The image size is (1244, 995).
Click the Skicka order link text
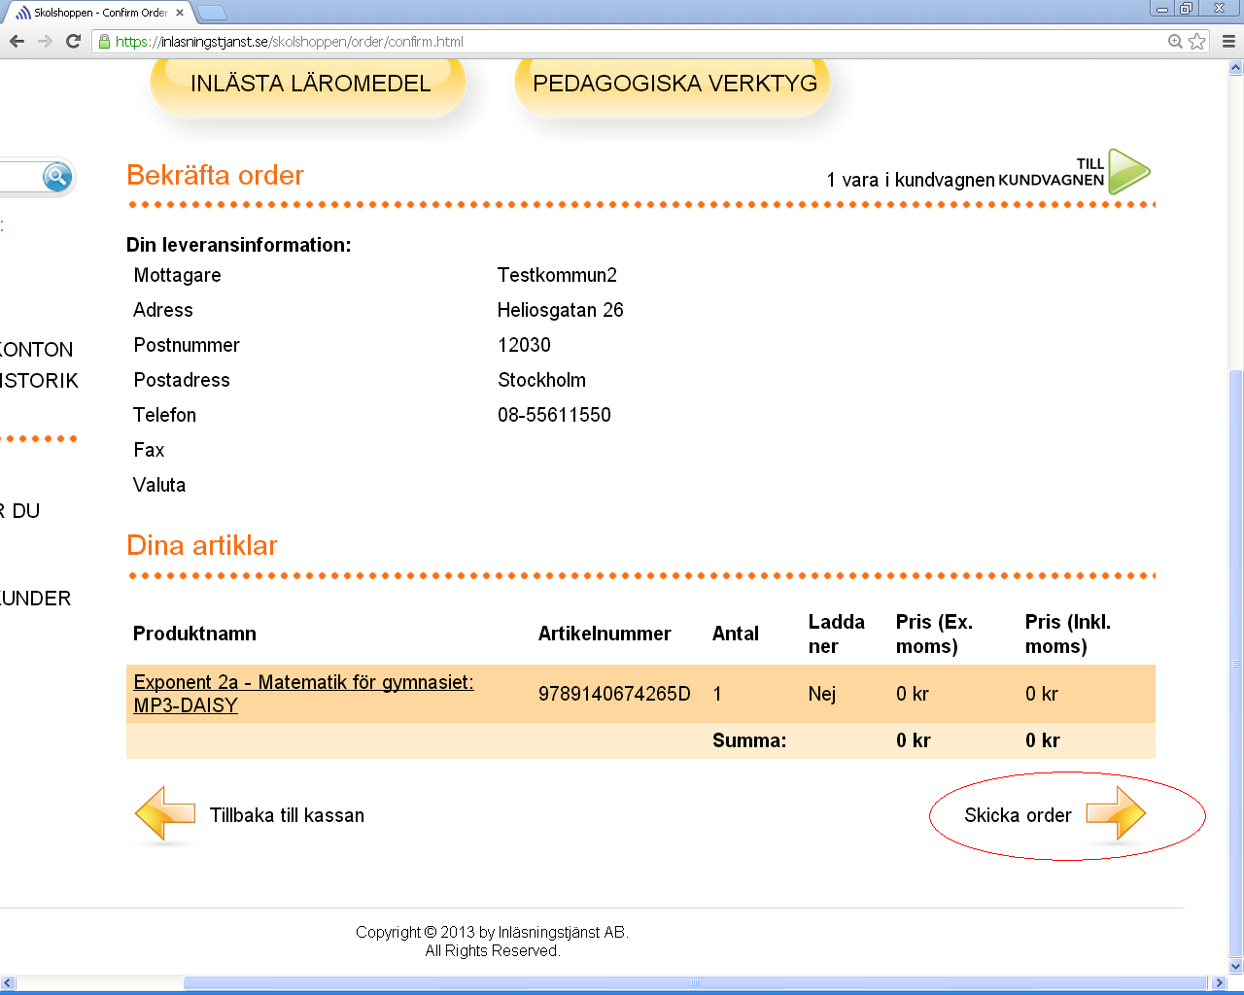[x=1018, y=815]
